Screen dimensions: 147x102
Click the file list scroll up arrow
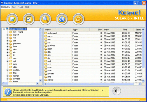point(143,30)
